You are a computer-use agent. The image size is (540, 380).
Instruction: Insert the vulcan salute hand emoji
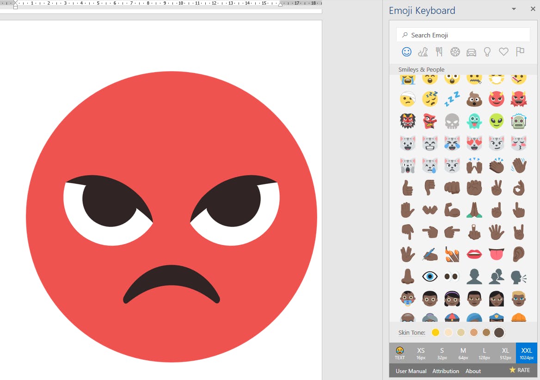407,254
